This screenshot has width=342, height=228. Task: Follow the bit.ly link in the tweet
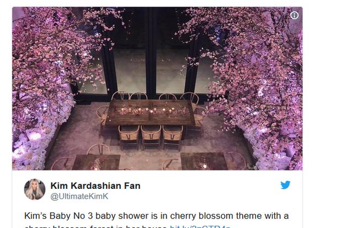pyautogui.click(x=200, y=226)
